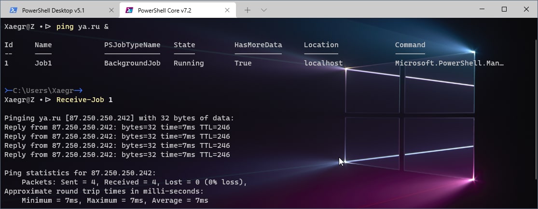The image size is (538, 209).
Task: Minimize the terminal window
Action: pyautogui.click(x=482, y=9)
